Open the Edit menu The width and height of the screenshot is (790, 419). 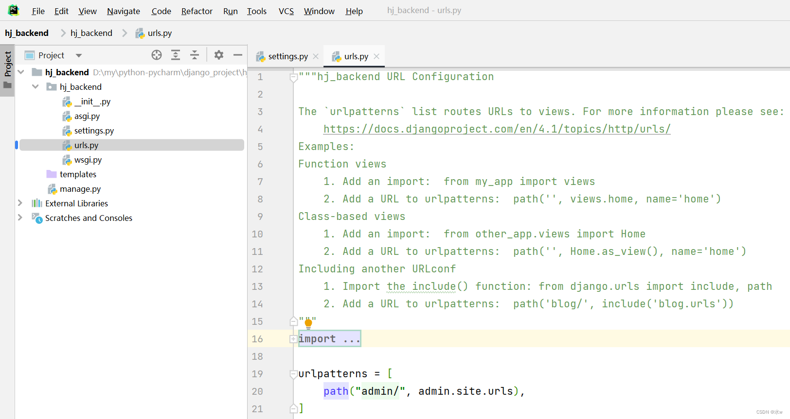61,11
